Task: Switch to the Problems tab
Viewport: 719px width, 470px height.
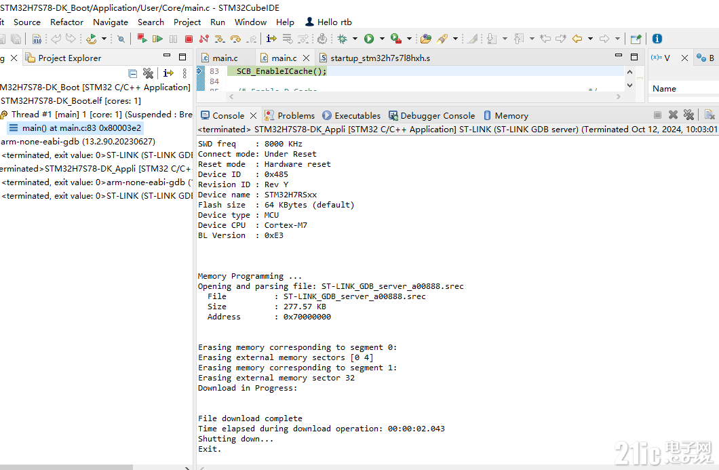Action: pos(290,115)
